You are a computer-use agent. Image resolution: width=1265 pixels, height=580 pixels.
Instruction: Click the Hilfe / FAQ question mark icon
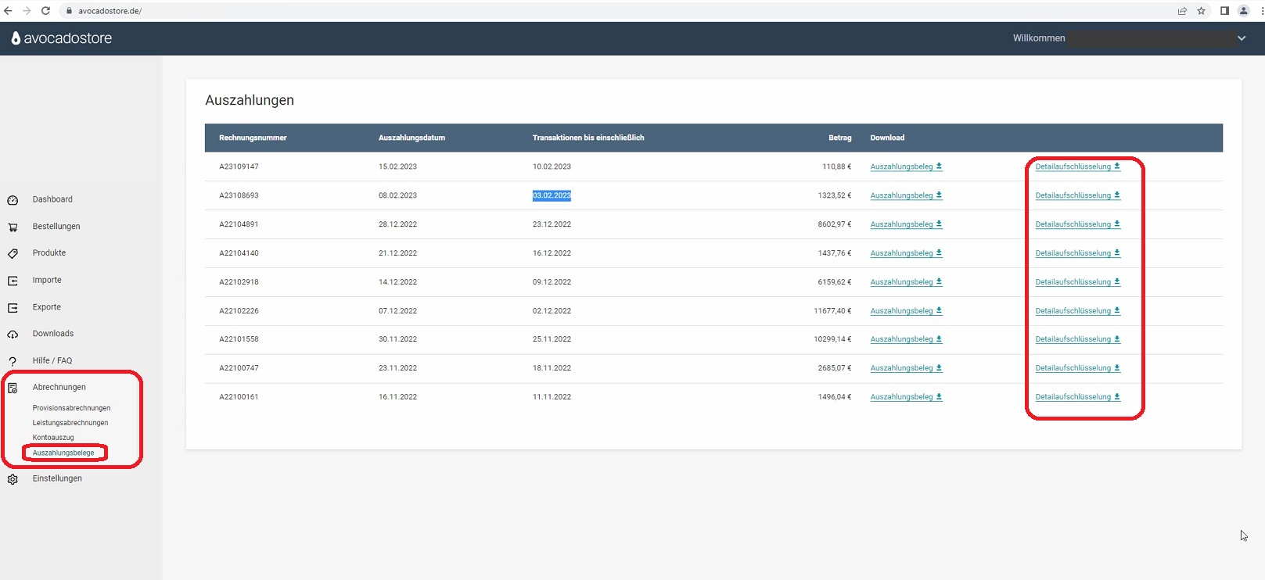click(13, 361)
